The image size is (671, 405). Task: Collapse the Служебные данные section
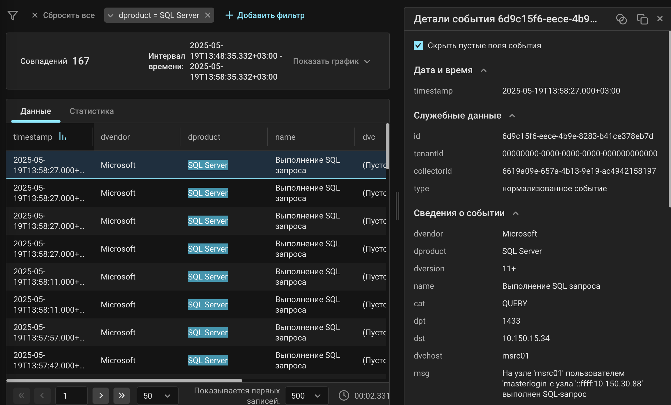tap(512, 116)
